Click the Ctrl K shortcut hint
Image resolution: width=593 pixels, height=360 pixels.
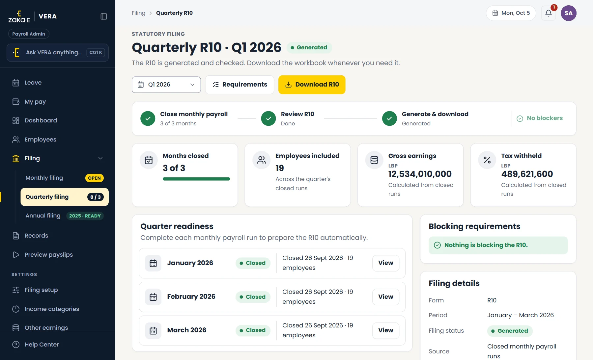click(96, 53)
